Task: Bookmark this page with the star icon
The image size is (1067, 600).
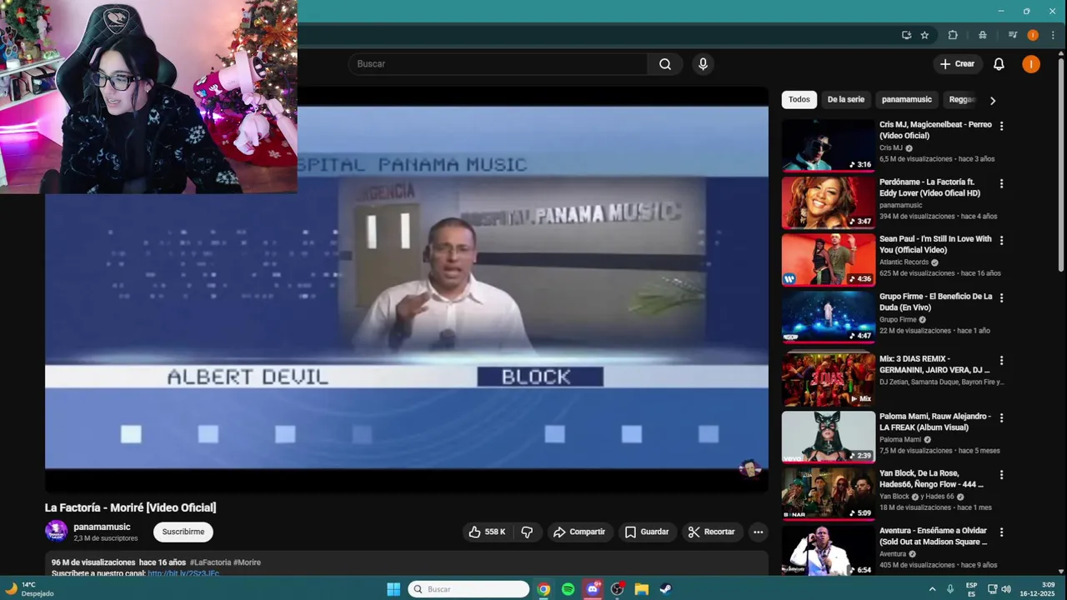Action: (924, 35)
